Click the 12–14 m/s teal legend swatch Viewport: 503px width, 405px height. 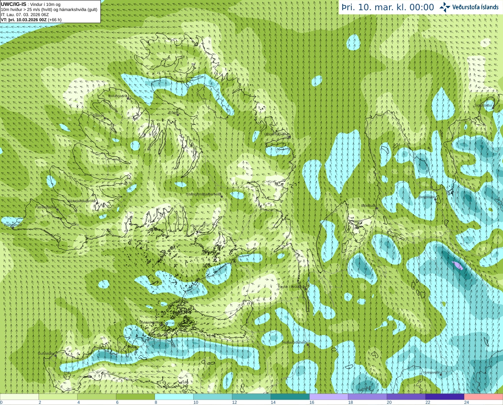point(251,397)
